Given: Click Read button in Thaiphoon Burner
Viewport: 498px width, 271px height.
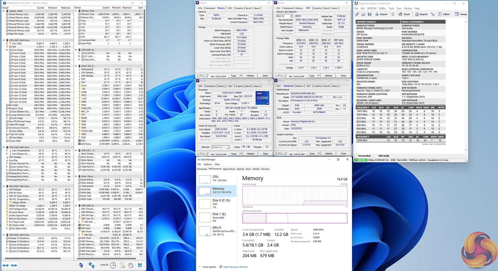Looking at the screenshot, I should pyautogui.click(x=404, y=14).
